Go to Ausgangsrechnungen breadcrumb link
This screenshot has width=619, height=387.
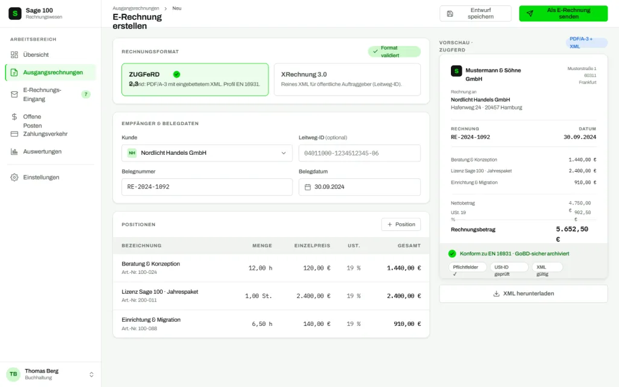[136, 8]
